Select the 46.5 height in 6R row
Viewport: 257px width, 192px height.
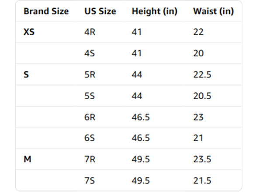[x=141, y=117]
